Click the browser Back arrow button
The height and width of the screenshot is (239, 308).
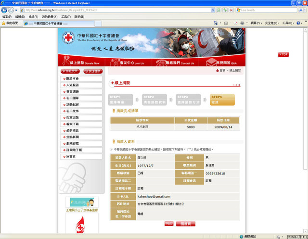[4, 10]
